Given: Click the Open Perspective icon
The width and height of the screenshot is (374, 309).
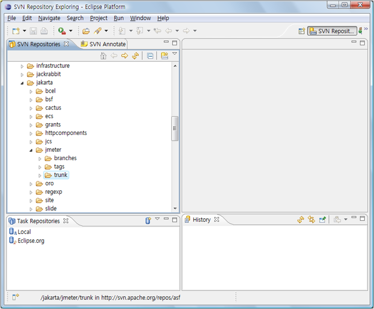Looking at the screenshot, I should coord(302,31).
